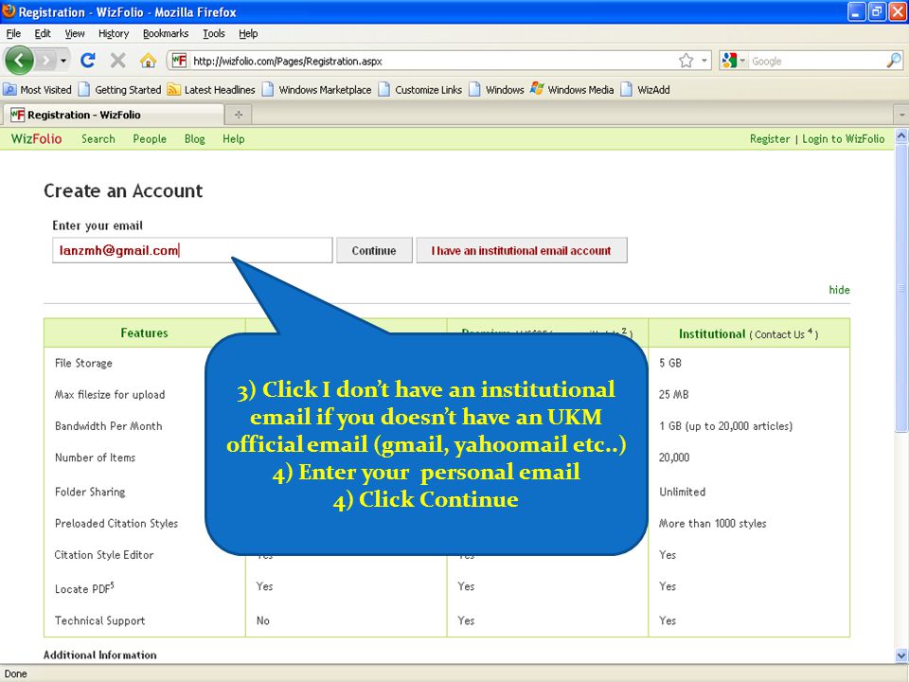Click the Max filesize for upload label
The height and width of the screenshot is (682, 909).
pyautogui.click(x=110, y=394)
